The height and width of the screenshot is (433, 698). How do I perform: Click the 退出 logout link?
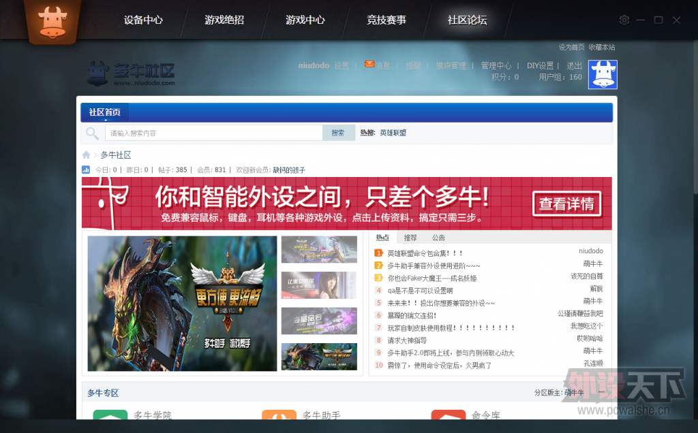click(574, 65)
